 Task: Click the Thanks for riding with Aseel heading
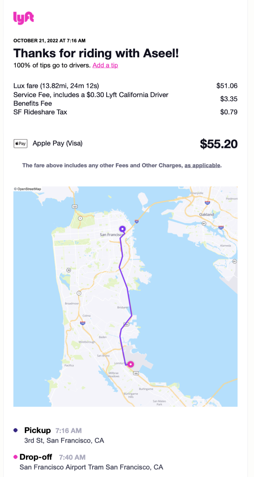[96, 53]
